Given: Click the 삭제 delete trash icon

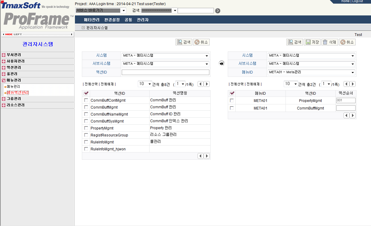Looking at the screenshot, I should point(330,42).
